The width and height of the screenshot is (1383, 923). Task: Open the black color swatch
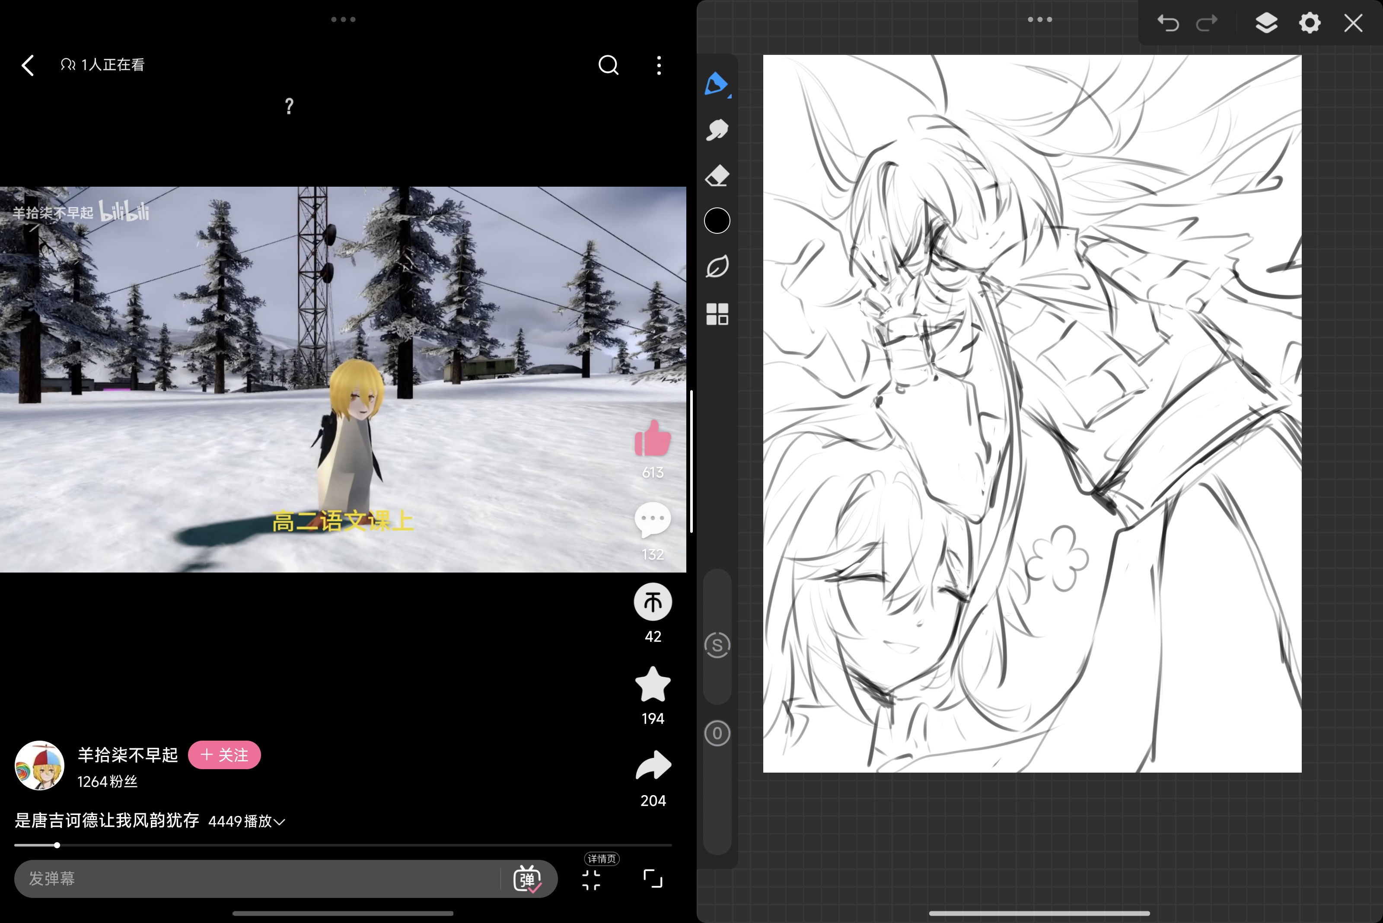click(717, 221)
